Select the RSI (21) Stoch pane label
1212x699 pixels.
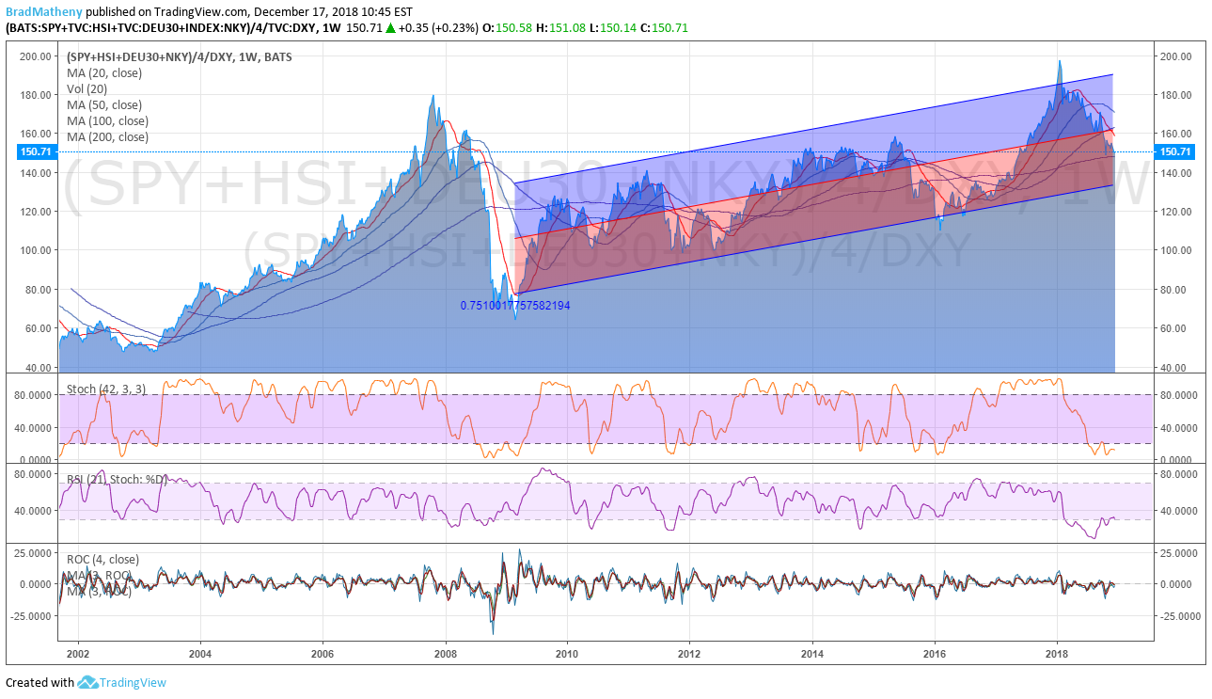point(117,479)
